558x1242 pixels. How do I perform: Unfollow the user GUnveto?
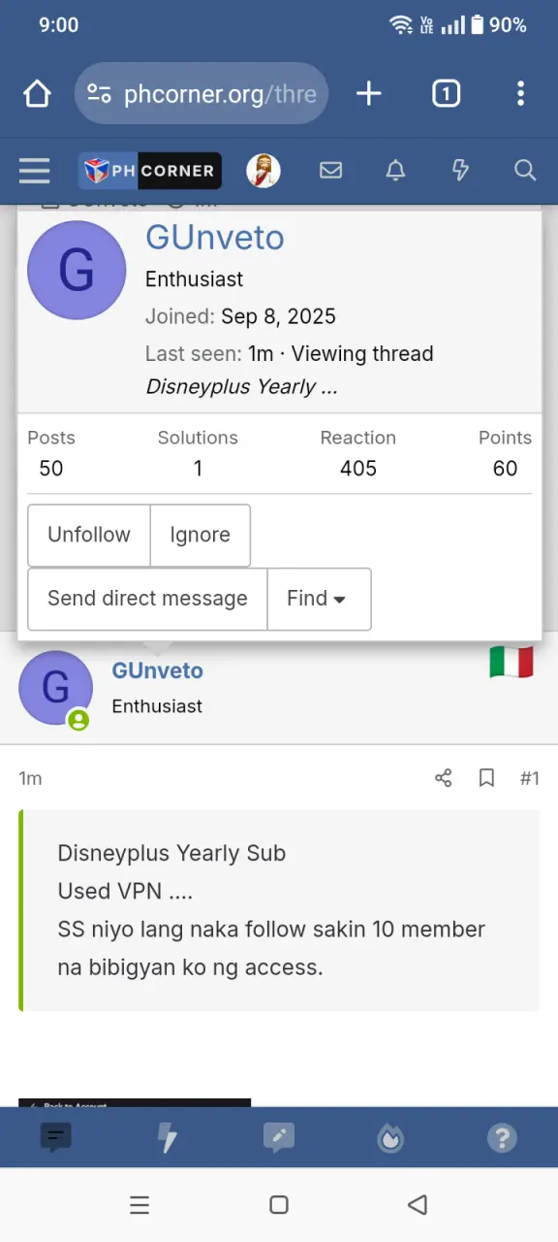click(89, 535)
